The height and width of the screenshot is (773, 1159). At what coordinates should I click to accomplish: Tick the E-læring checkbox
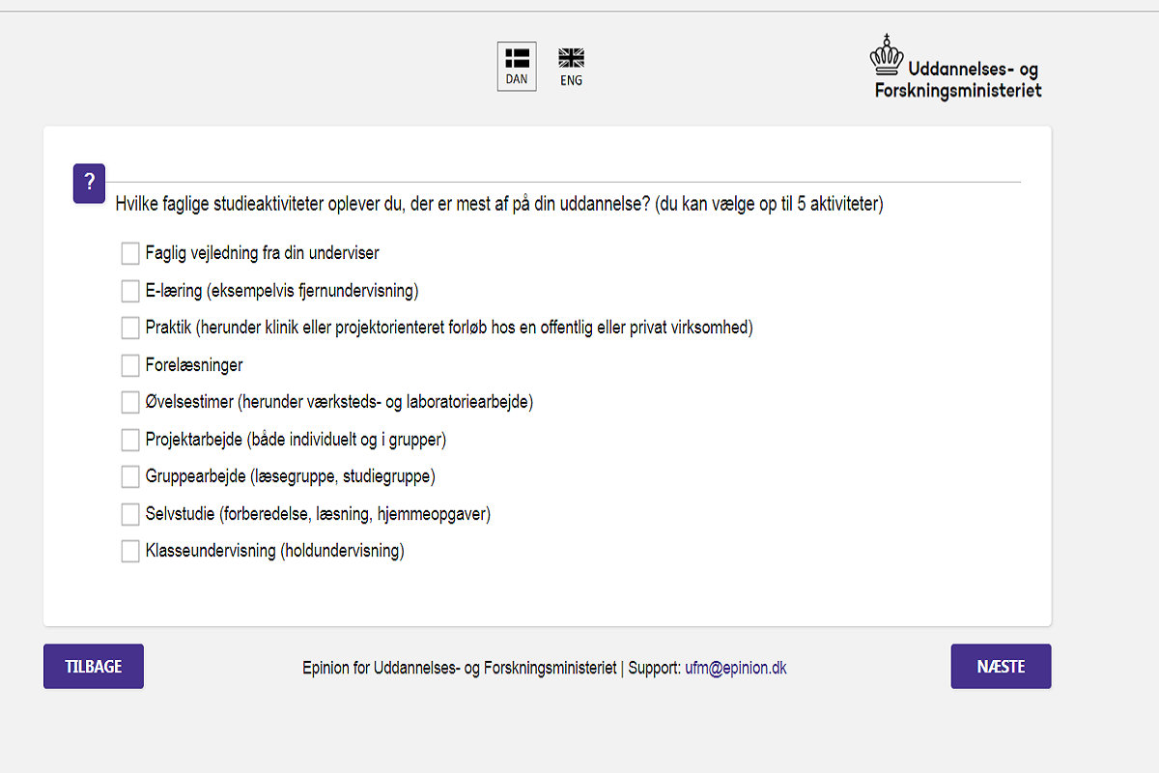click(x=130, y=291)
